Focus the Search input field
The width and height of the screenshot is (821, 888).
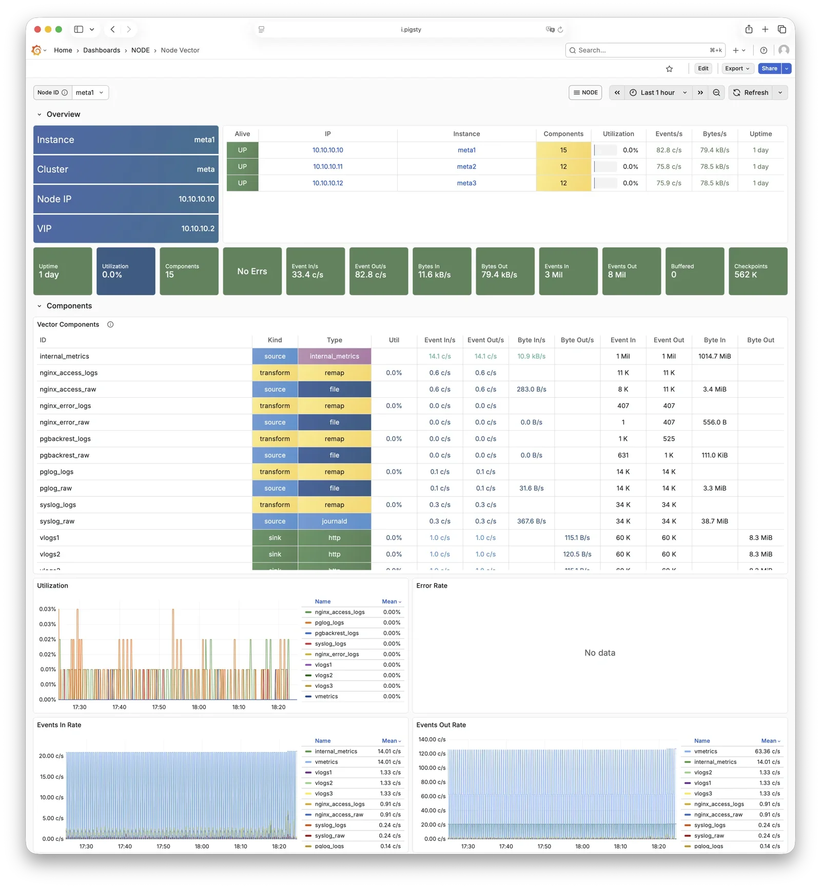pyautogui.click(x=641, y=50)
